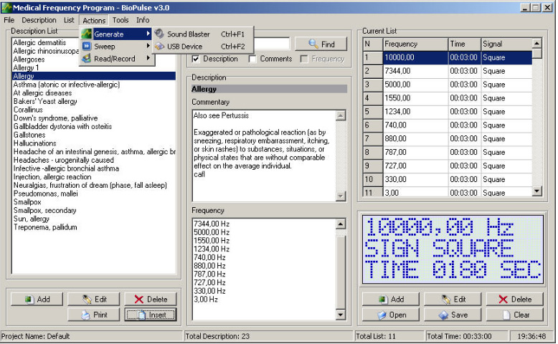This screenshot has width=558, height=344.
Task: Click the Sweep menu icon
Action: (x=87, y=47)
